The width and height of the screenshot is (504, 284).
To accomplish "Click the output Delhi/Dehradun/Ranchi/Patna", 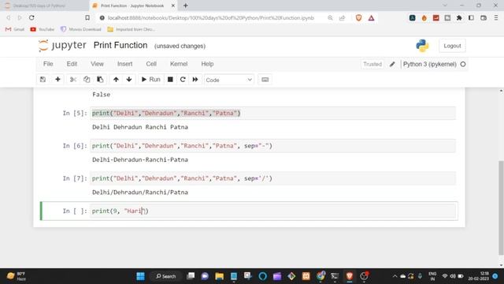I will click(x=140, y=192).
